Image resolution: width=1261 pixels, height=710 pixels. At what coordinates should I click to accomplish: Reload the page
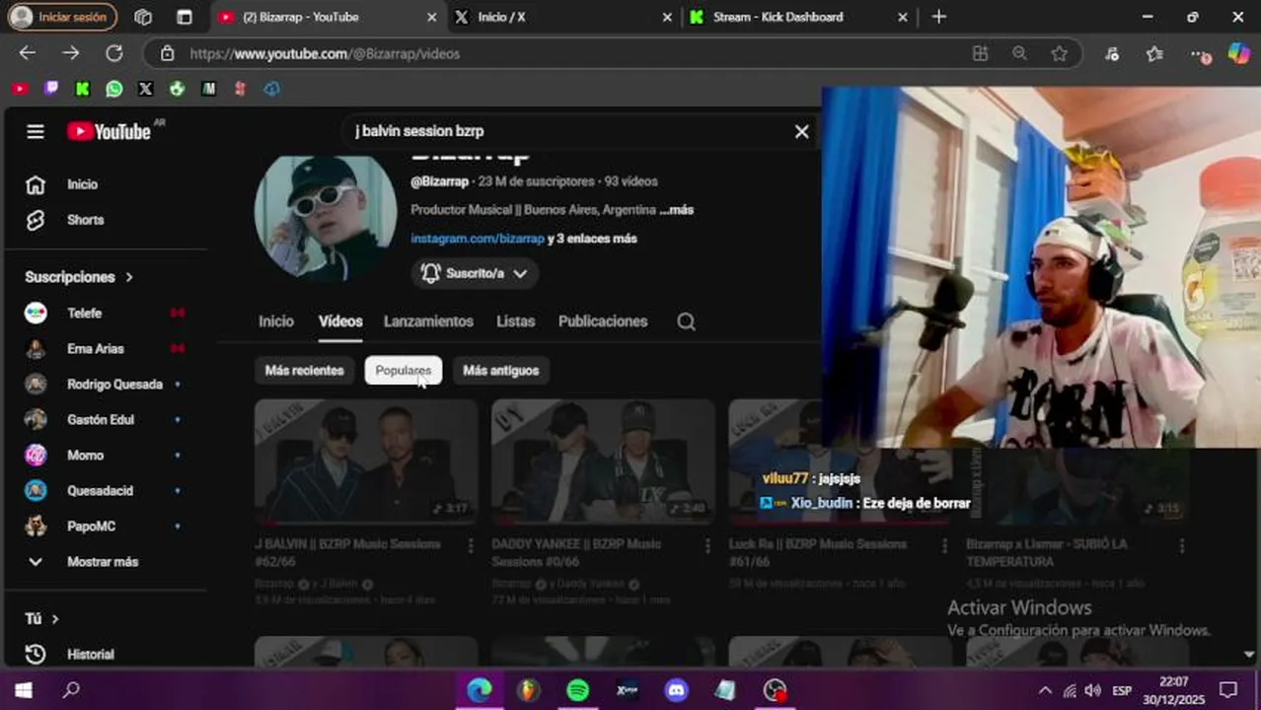[114, 53]
